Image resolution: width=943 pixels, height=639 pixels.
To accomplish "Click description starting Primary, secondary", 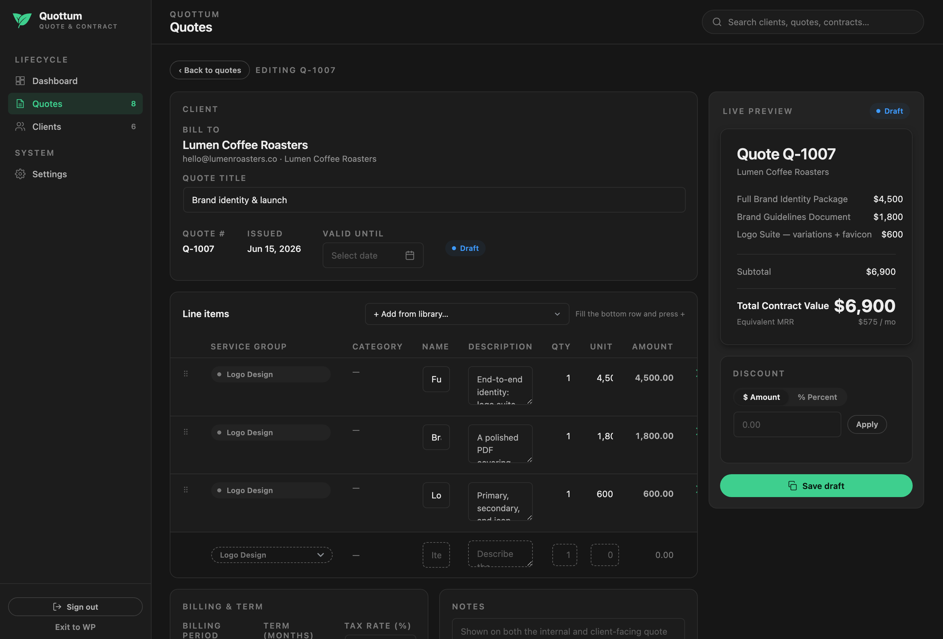I will point(500,501).
